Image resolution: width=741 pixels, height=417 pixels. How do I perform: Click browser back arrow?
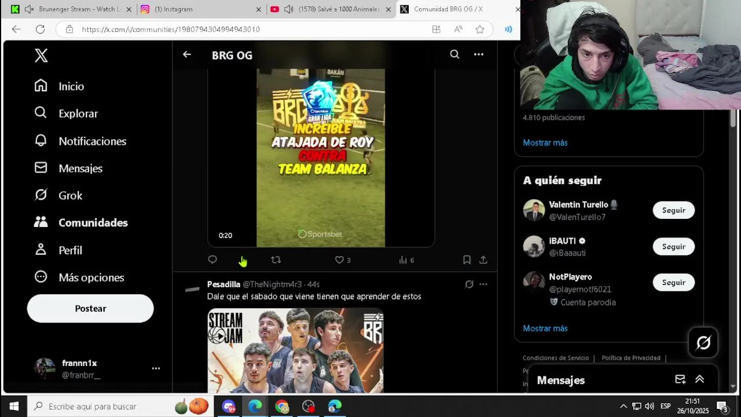click(16, 29)
